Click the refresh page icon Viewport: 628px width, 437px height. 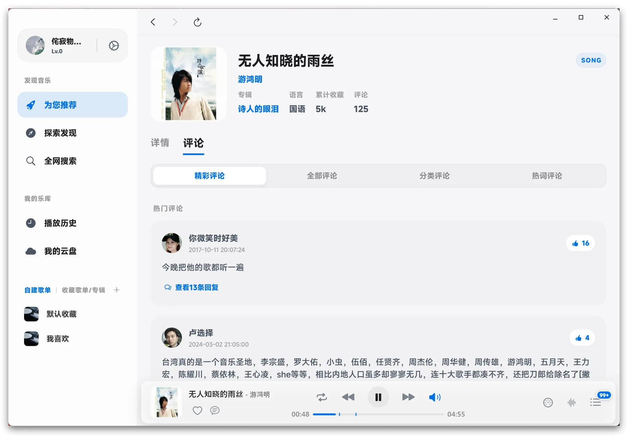[x=197, y=22]
